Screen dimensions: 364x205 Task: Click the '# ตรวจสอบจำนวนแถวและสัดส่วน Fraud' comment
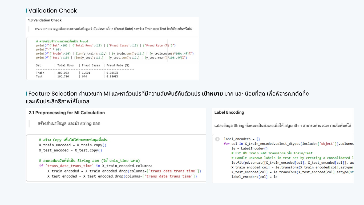(62, 41)
